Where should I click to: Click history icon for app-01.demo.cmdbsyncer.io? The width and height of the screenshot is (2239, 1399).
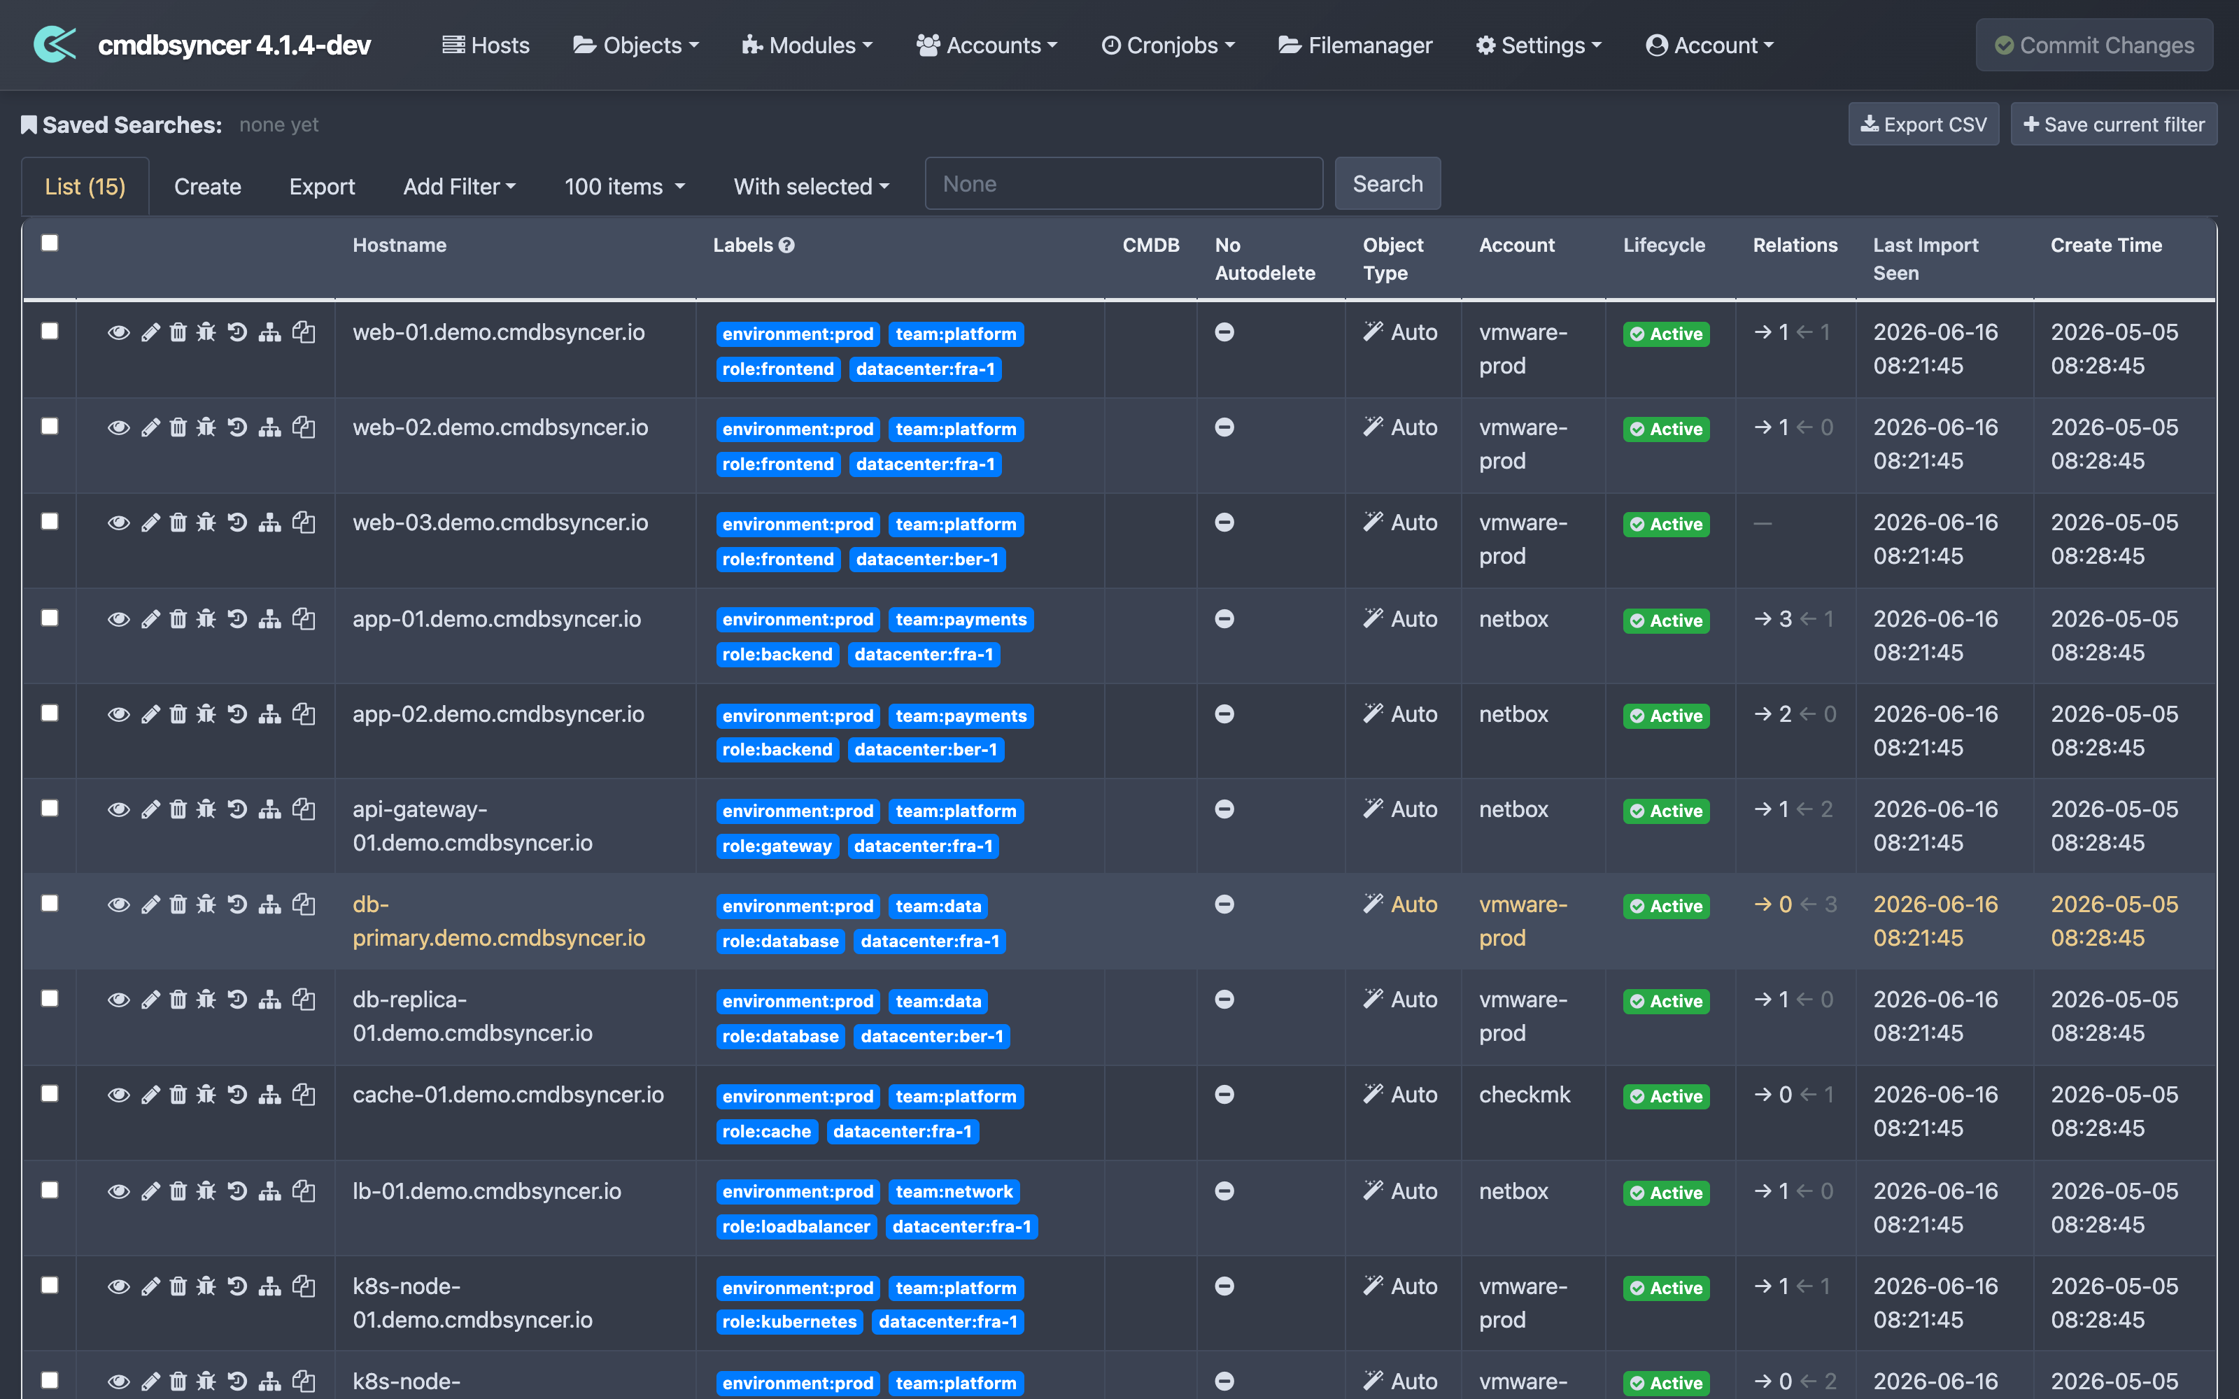tap(238, 619)
